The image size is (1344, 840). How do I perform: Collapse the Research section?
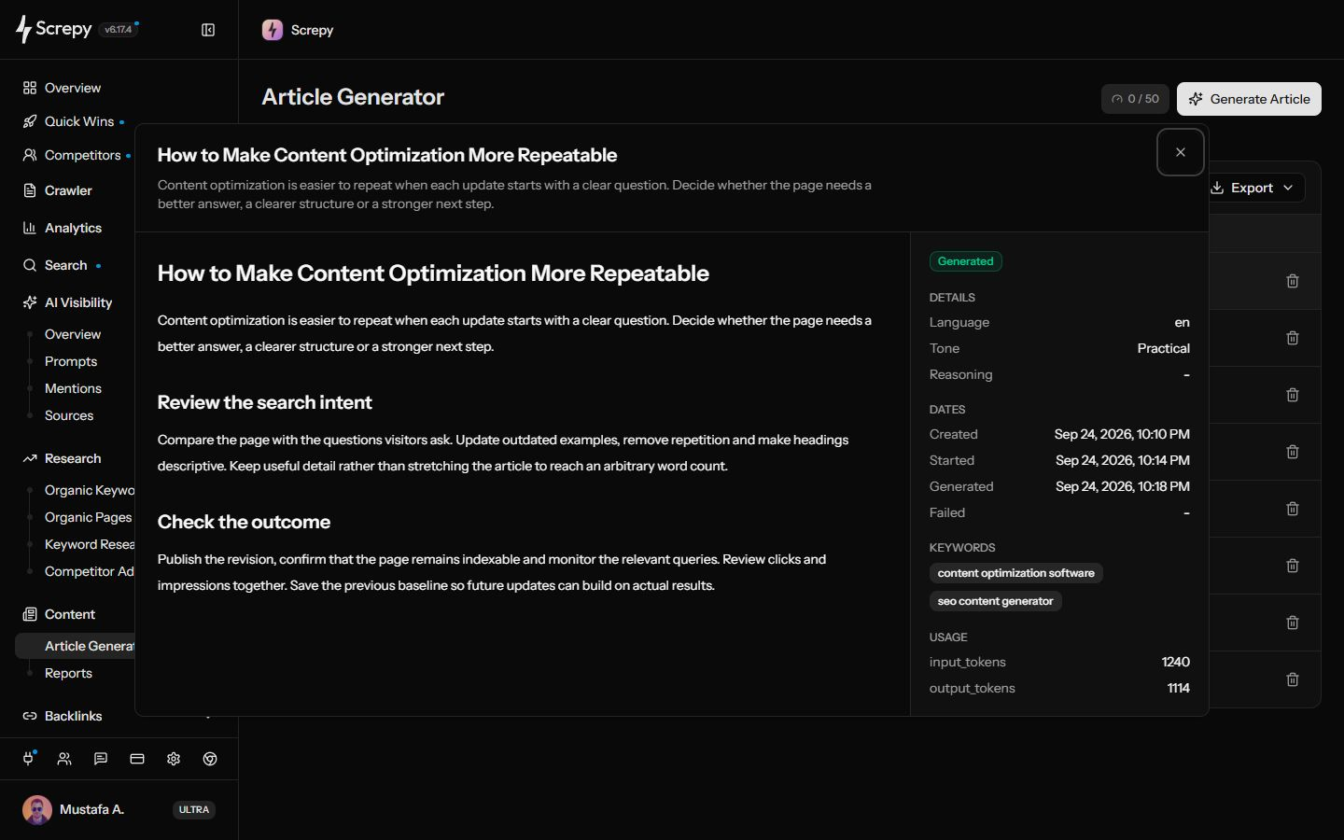[73, 458]
